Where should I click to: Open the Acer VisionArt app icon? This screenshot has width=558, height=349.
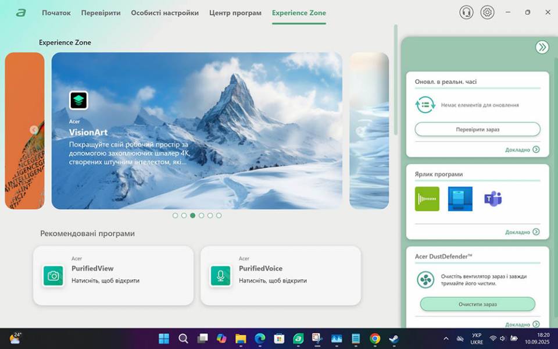(77, 100)
